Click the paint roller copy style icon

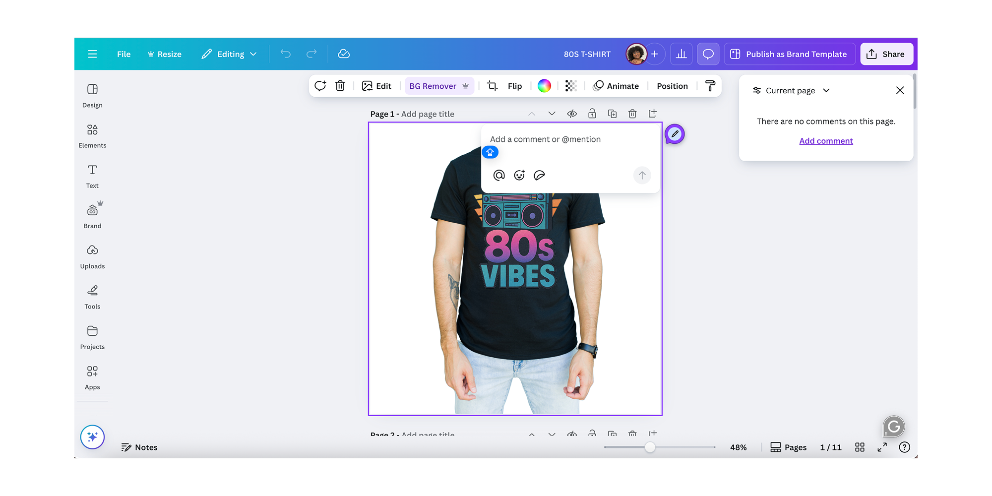click(x=711, y=85)
